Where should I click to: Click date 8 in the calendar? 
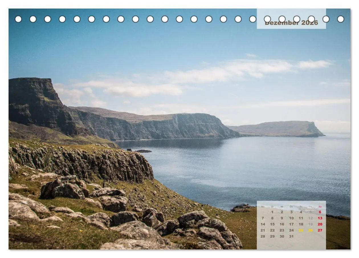pos(272,218)
